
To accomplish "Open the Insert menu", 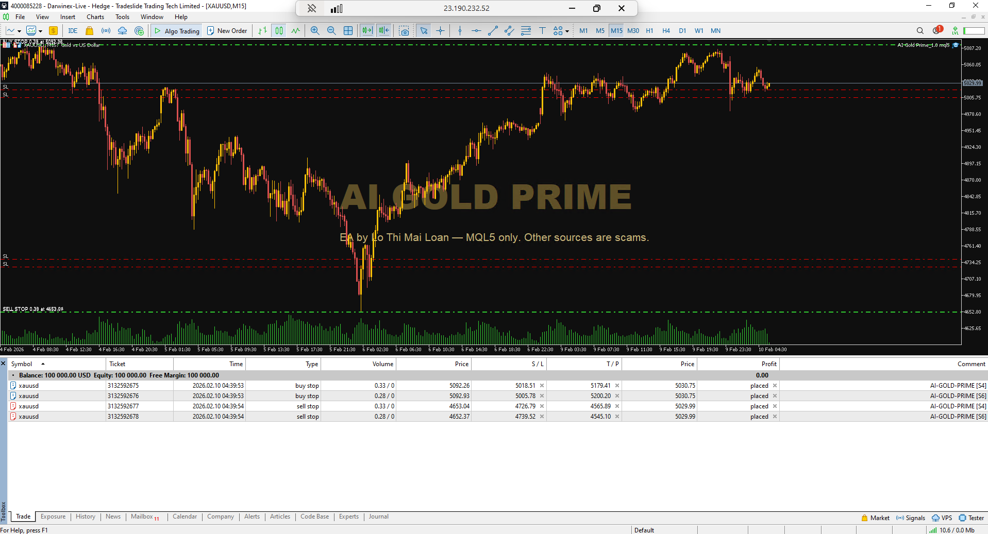I will click(x=68, y=17).
